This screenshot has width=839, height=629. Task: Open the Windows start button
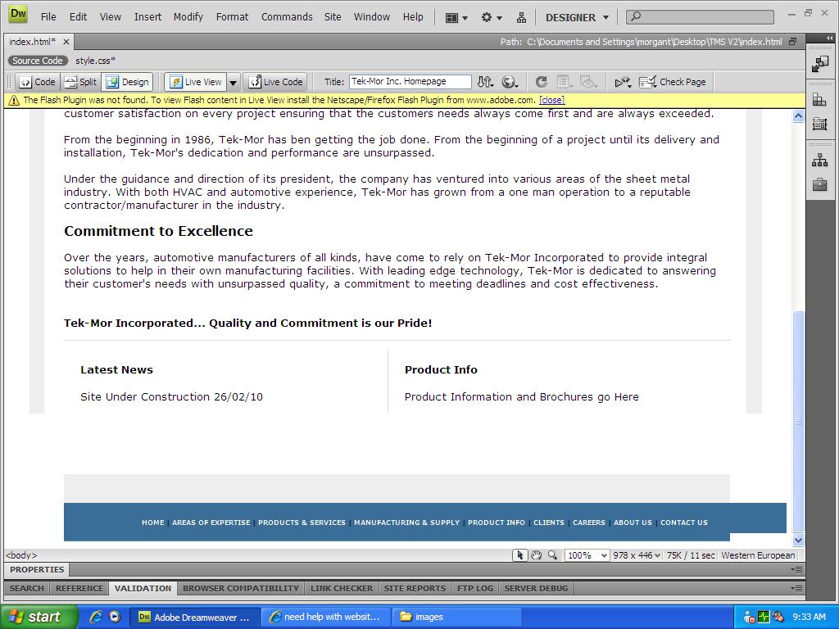[39, 617]
